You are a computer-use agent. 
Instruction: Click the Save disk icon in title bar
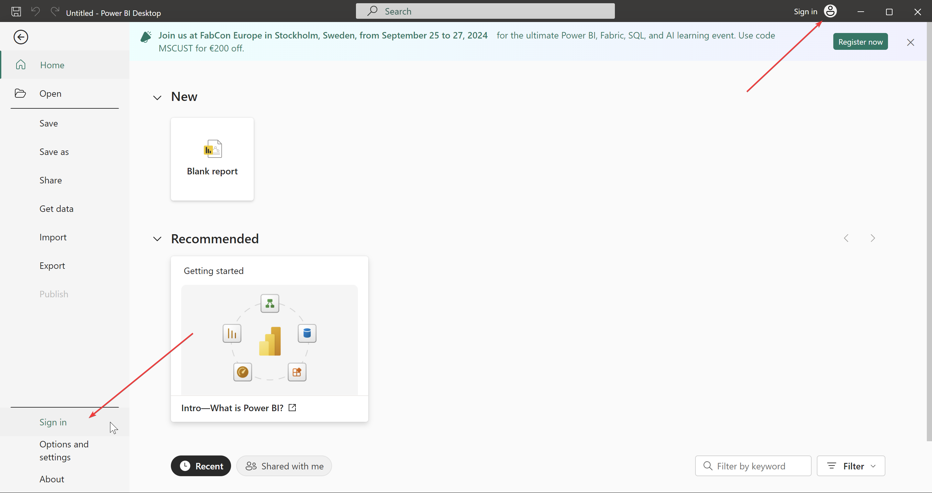coord(16,12)
